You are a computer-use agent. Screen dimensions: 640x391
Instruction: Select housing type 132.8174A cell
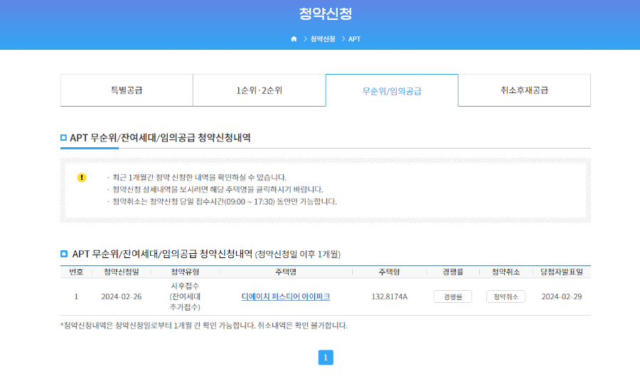(x=390, y=296)
